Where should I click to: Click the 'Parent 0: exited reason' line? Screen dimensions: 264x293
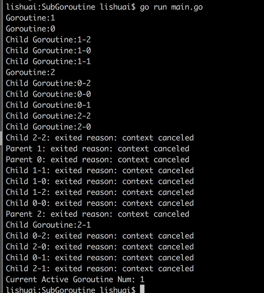click(x=97, y=159)
